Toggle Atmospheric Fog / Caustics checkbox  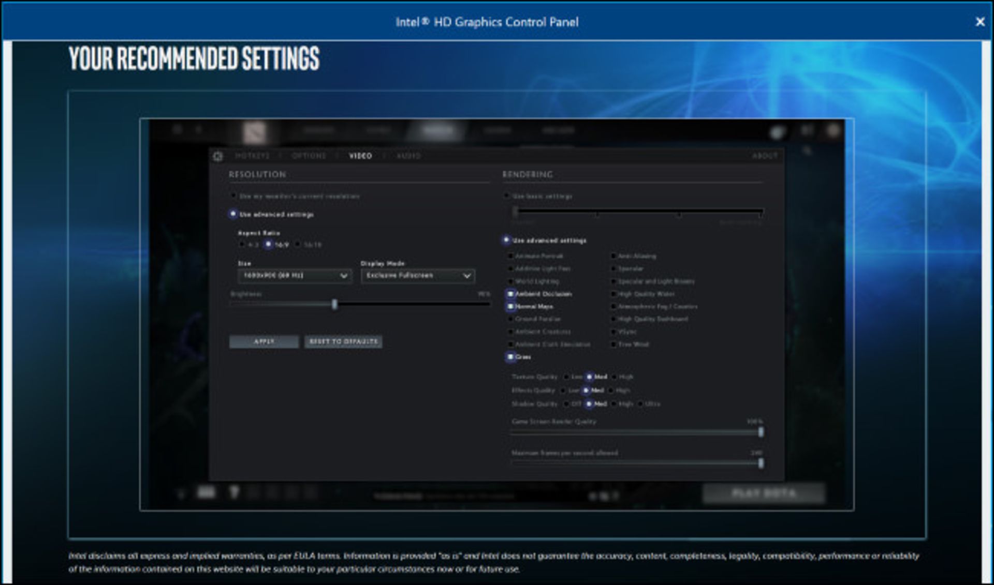coord(613,306)
